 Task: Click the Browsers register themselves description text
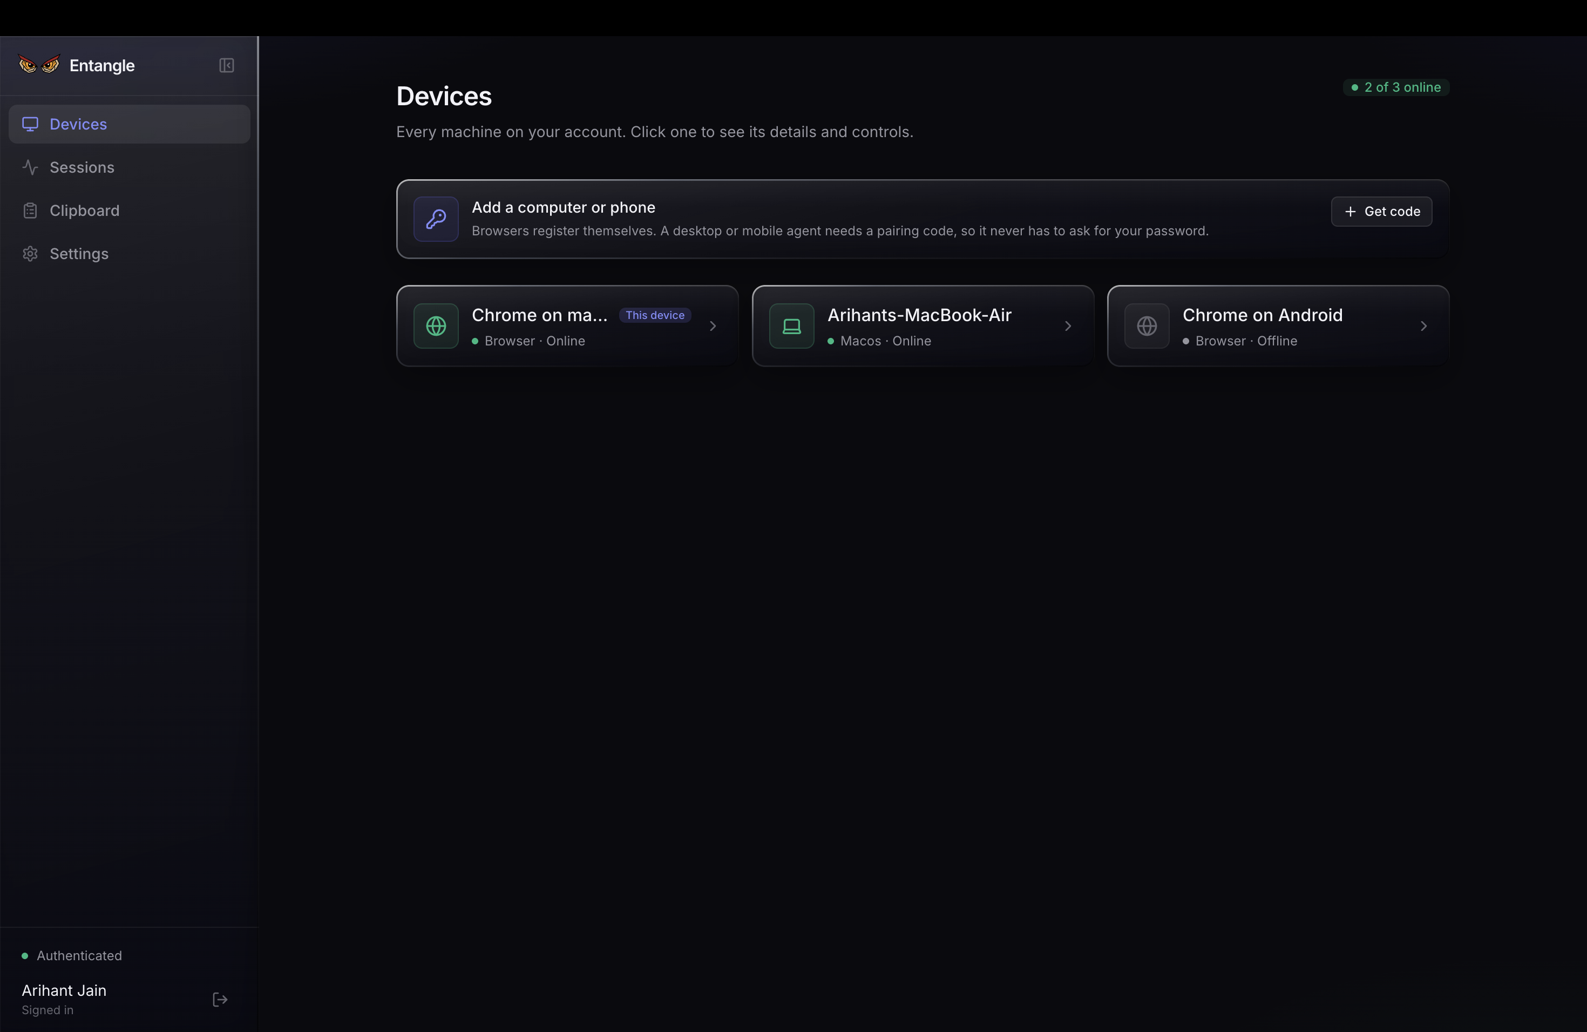[x=840, y=230]
